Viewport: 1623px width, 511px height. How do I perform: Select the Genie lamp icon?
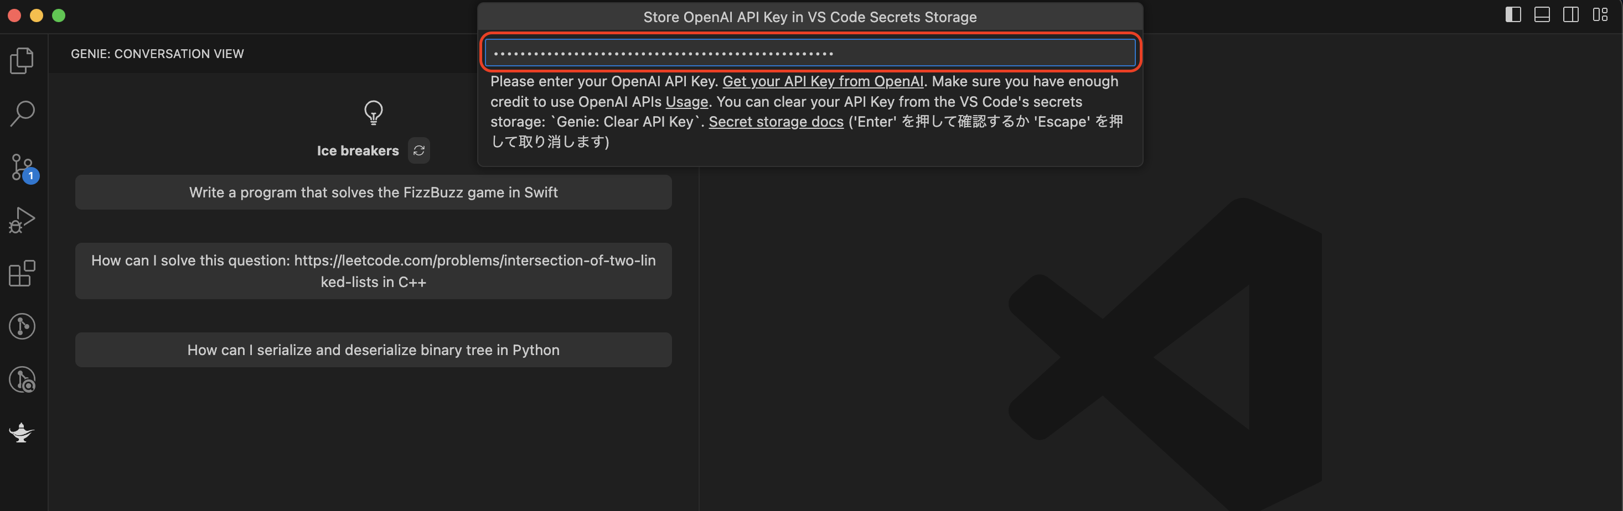click(x=22, y=432)
